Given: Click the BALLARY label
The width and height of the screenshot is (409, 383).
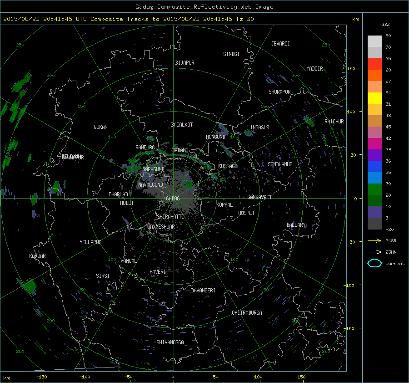Looking at the screenshot, I should [296, 225].
